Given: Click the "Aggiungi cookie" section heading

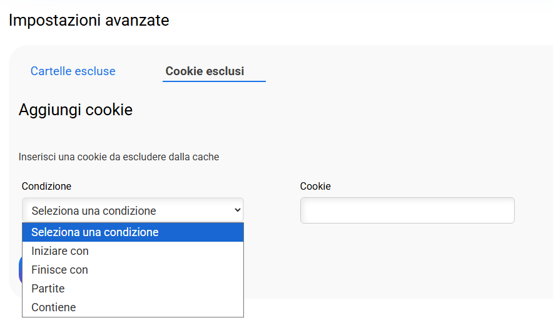Looking at the screenshot, I should coord(76,110).
